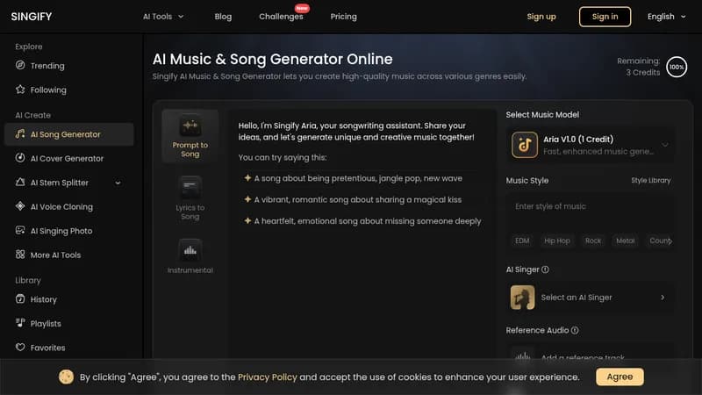Image resolution: width=702 pixels, height=395 pixels.
Task: Click the Lyrics to Song icon
Action: [190, 187]
